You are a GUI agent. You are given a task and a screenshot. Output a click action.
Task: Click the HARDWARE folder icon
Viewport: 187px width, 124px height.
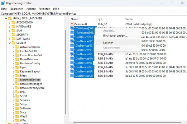(x=13, y=26)
